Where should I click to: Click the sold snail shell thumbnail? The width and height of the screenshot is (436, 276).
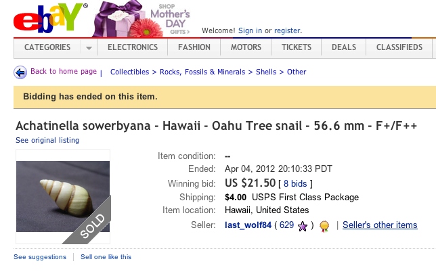point(63,197)
